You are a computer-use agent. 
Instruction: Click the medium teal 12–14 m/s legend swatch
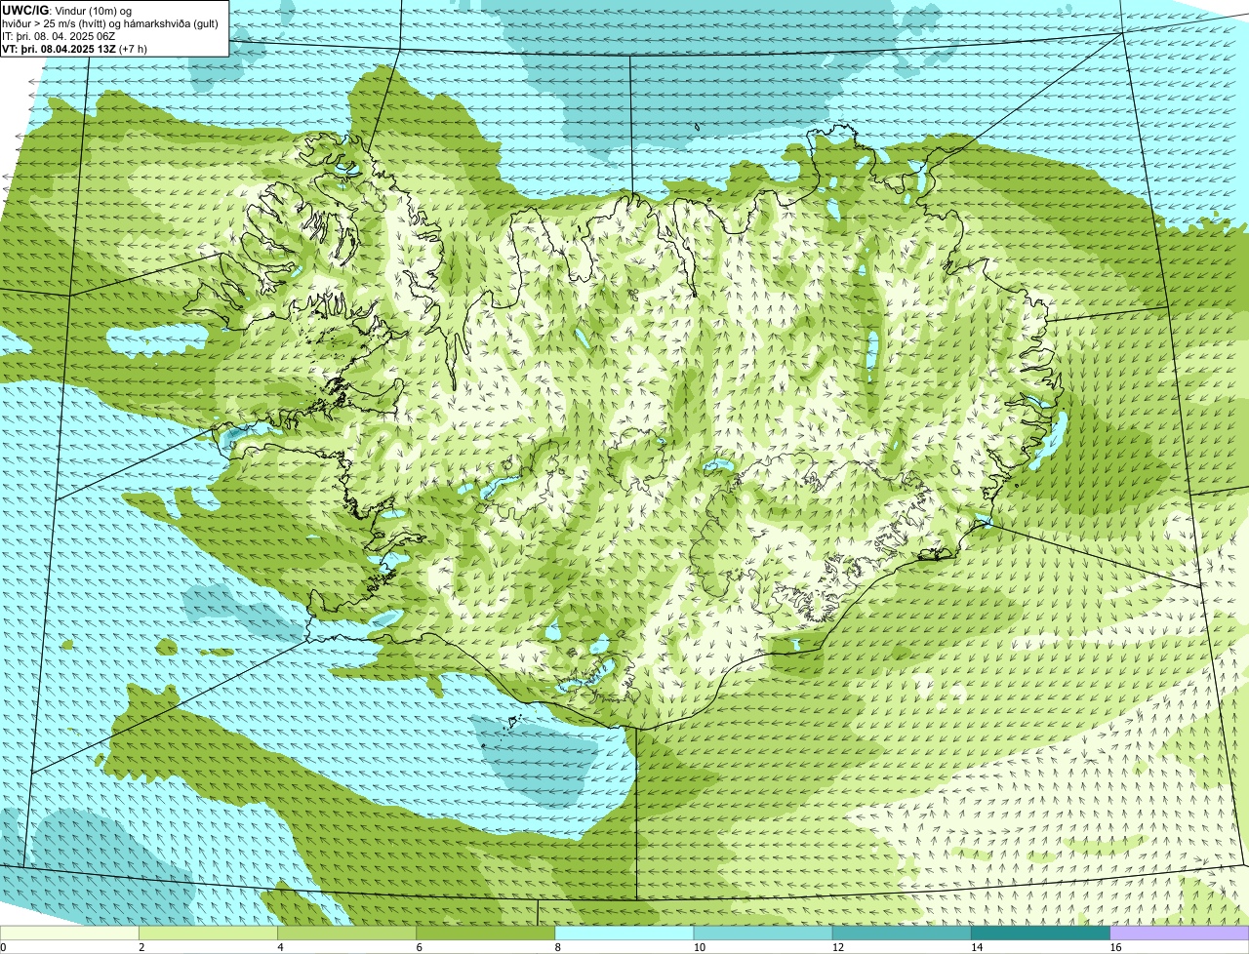(902, 933)
